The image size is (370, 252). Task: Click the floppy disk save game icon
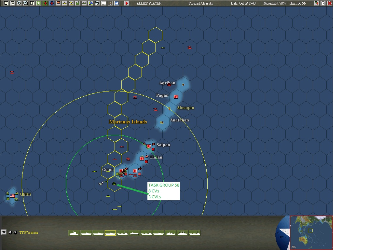6,3
